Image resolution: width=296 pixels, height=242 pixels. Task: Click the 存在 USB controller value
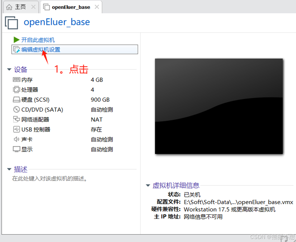click(96, 130)
